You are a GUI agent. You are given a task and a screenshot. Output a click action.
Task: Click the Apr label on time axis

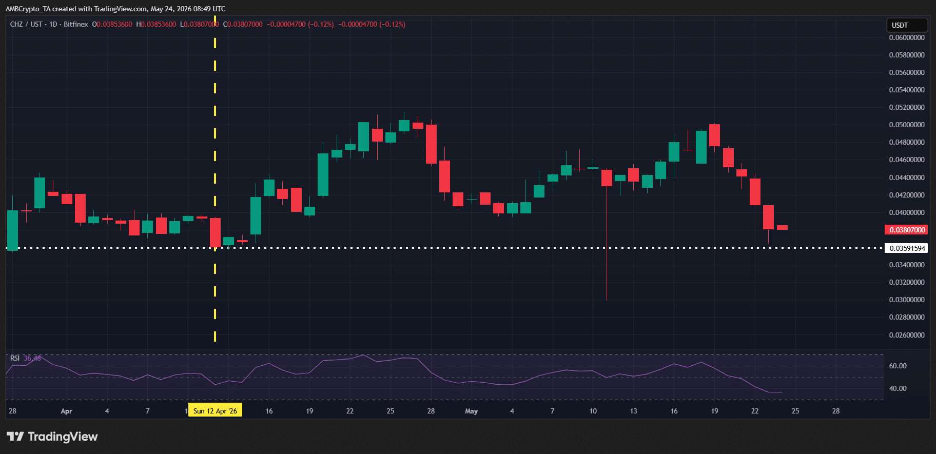click(66, 411)
